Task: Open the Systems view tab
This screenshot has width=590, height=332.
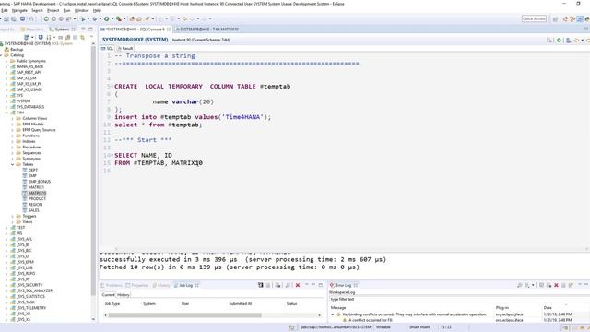Action: 62,29
